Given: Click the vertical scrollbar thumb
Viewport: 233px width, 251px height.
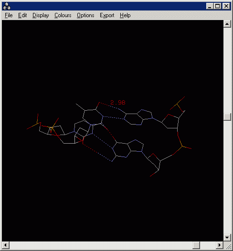Looking at the screenshot, I should [x=227, y=117].
